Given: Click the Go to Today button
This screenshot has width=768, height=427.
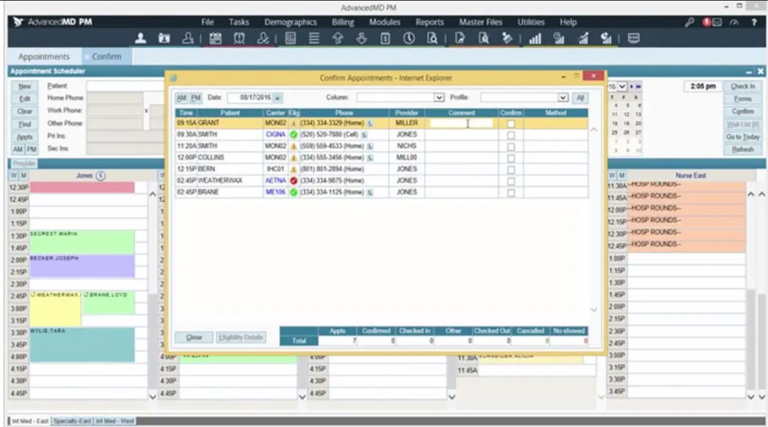Looking at the screenshot, I should [x=744, y=138].
